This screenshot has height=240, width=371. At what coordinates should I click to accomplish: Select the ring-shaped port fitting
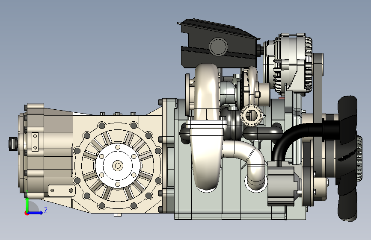[251, 115]
